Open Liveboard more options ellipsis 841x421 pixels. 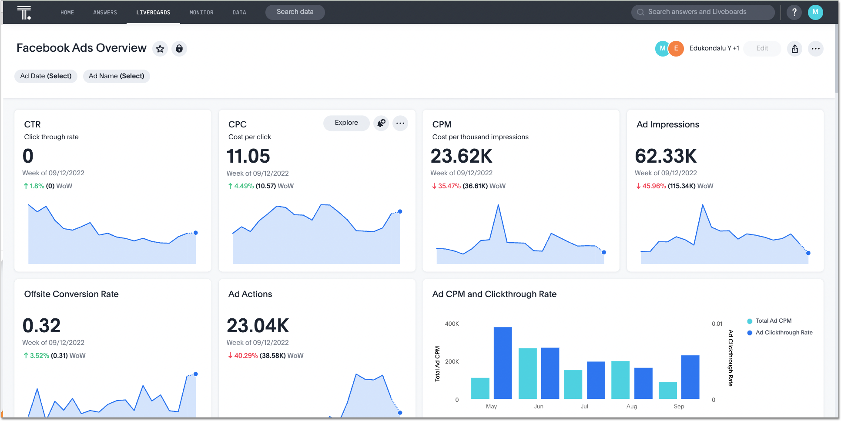(x=815, y=49)
